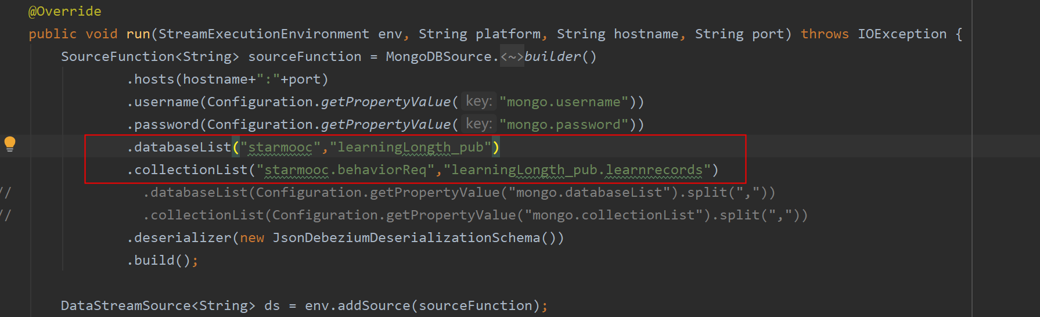The width and height of the screenshot is (1040, 317).
Task: Click the commented-out databaseList line
Action: (x=459, y=193)
